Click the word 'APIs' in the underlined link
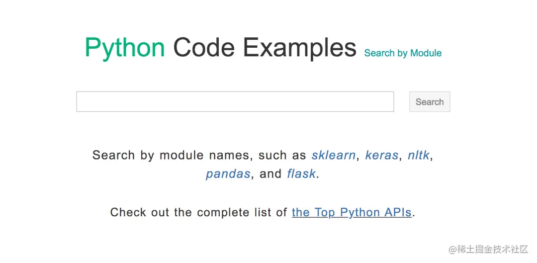Viewport: 537px width, 263px height. click(398, 212)
